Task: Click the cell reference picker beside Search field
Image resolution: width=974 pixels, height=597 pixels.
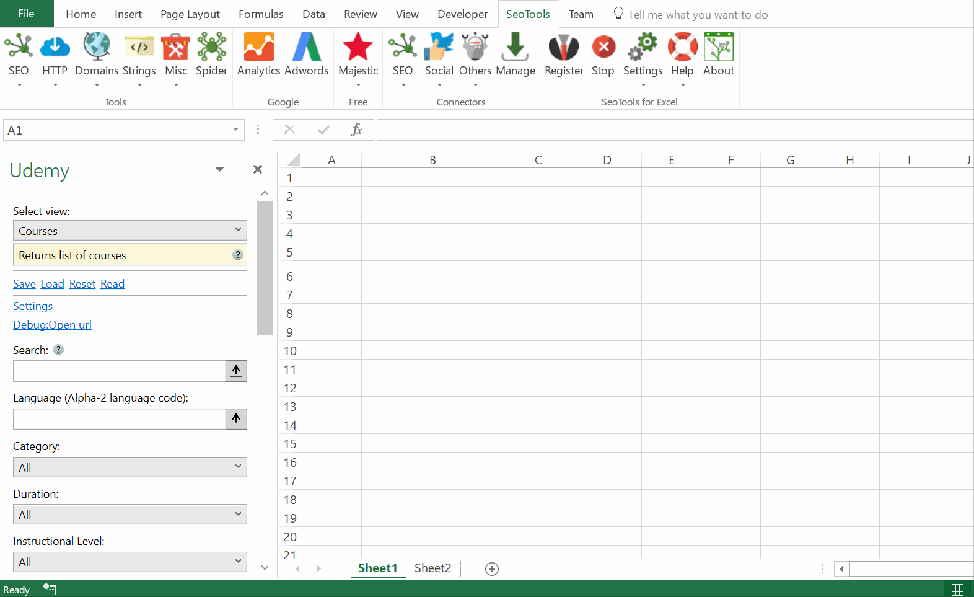Action: pyautogui.click(x=236, y=371)
